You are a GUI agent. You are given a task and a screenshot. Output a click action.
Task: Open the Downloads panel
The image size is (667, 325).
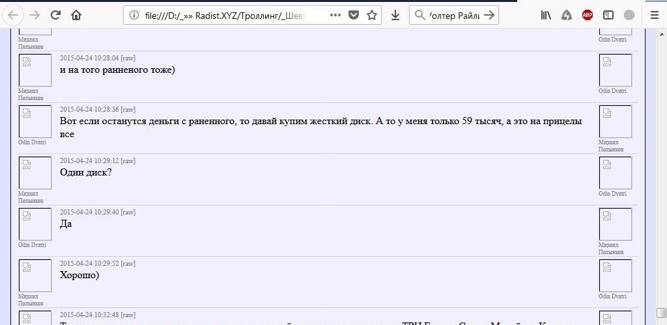coord(395,15)
